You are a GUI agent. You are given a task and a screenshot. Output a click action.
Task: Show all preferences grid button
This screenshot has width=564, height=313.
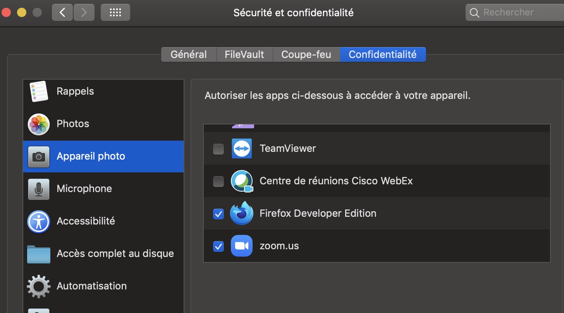click(x=115, y=12)
